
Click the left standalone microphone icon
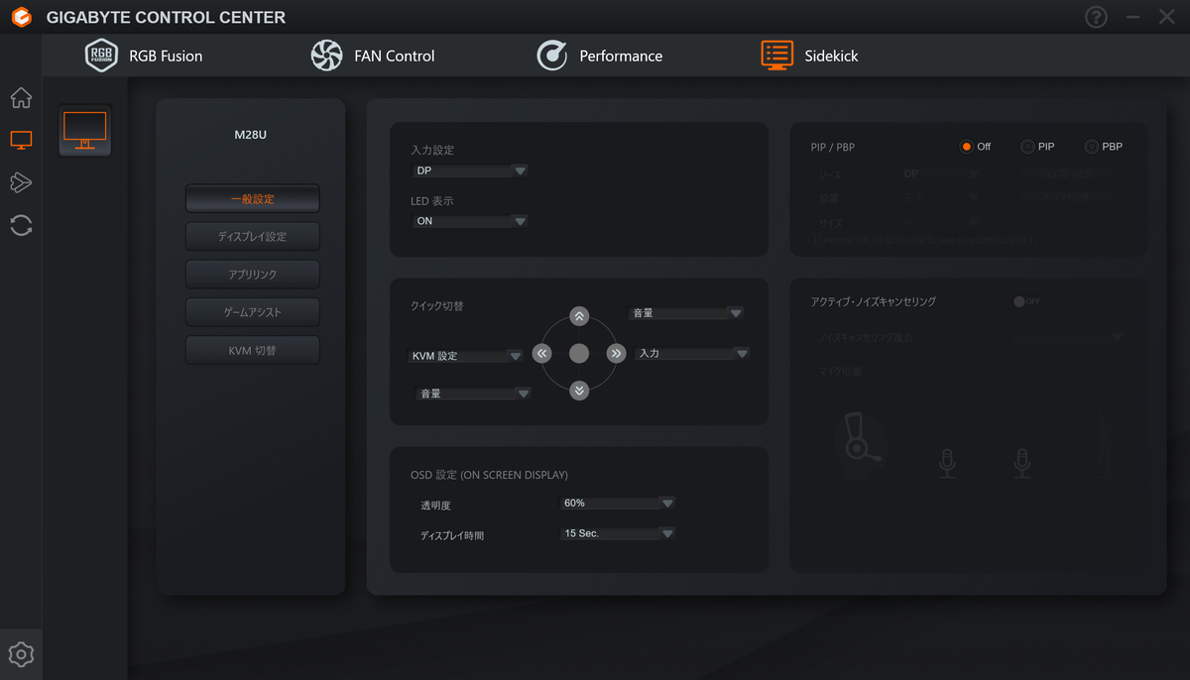pyautogui.click(x=948, y=463)
